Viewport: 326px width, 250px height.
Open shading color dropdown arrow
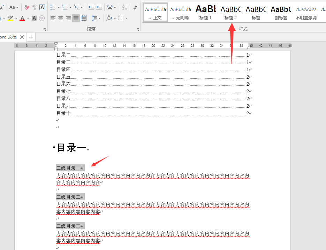(x=115, y=18)
